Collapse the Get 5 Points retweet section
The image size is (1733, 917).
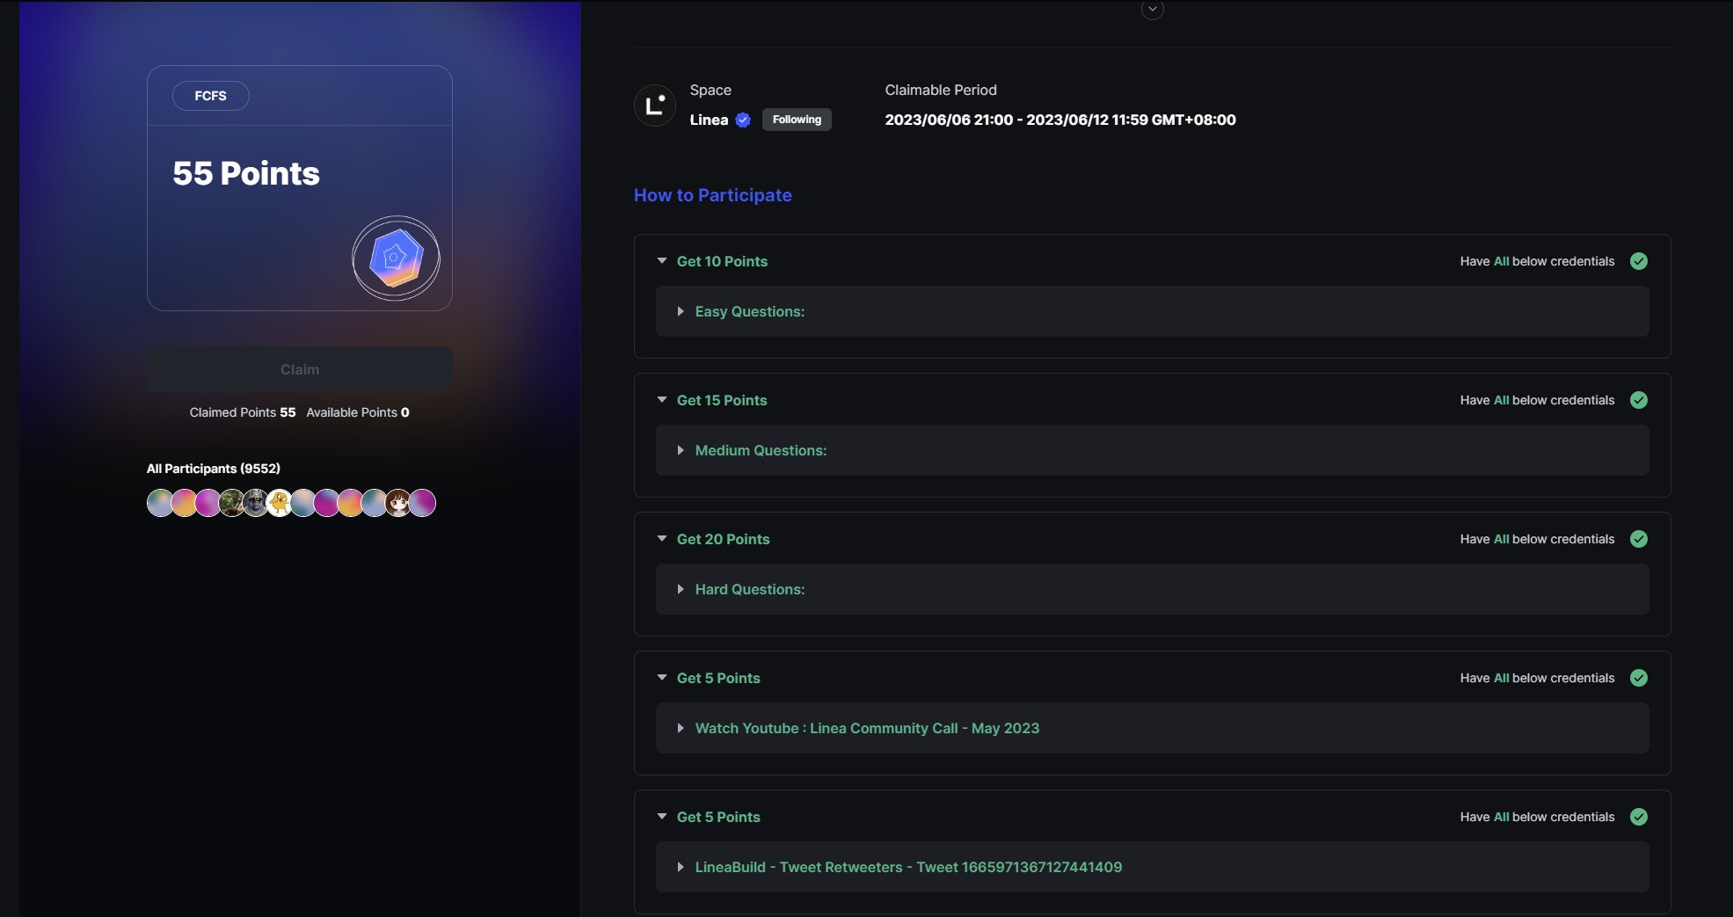point(662,817)
